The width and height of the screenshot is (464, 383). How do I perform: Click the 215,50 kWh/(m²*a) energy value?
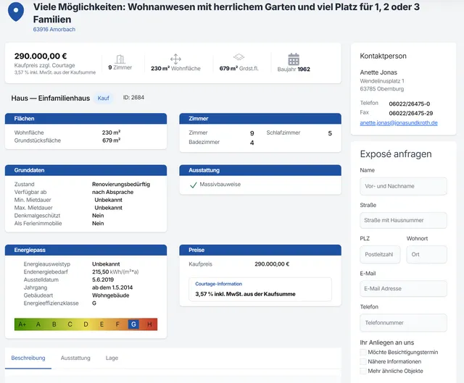(x=115, y=272)
